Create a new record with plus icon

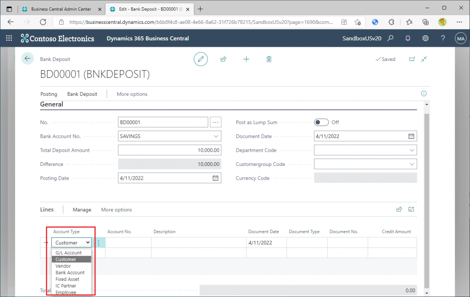point(246,59)
